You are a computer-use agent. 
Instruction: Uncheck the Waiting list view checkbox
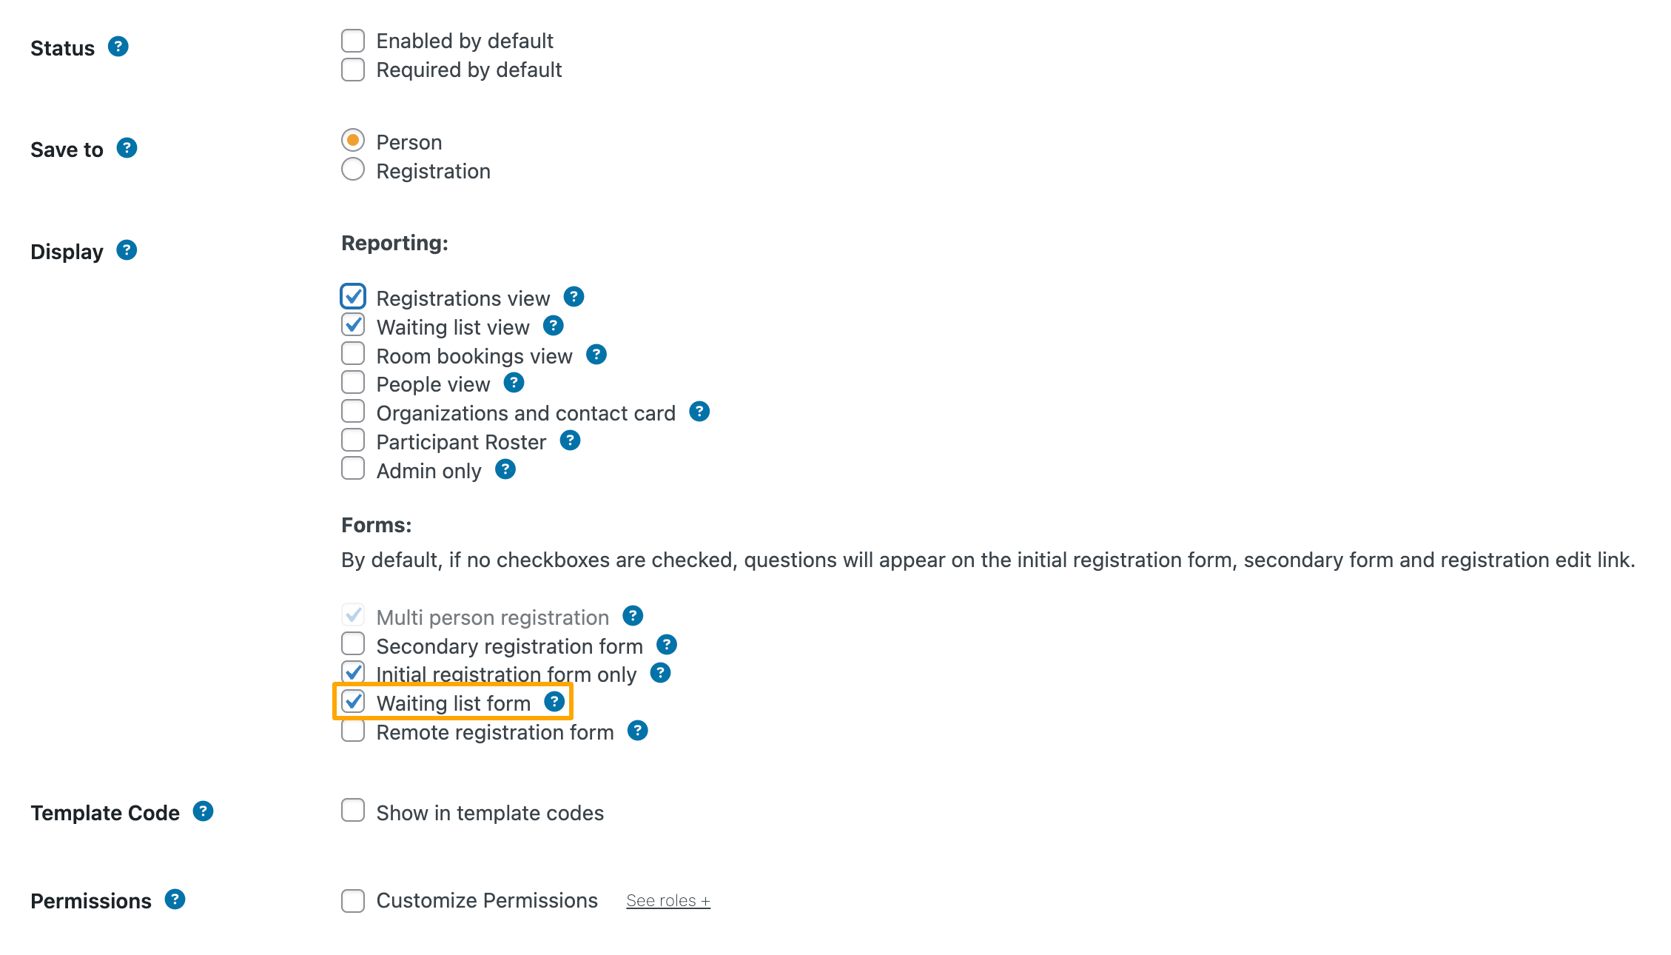point(353,325)
